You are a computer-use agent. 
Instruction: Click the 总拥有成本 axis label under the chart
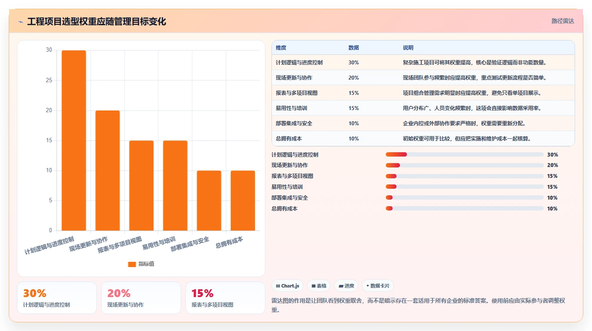click(229, 243)
